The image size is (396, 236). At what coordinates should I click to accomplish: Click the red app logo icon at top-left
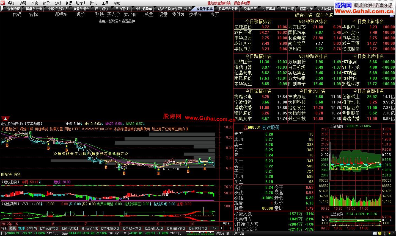point(3,3)
